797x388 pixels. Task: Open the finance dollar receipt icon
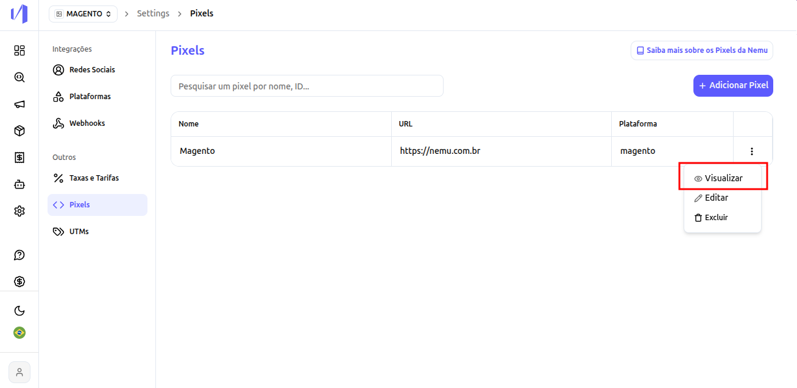pos(19,158)
